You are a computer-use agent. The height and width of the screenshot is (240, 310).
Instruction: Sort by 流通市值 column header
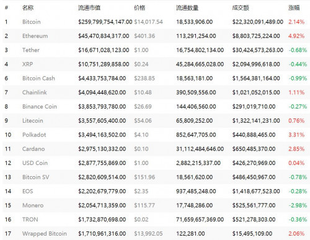[89, 8]
